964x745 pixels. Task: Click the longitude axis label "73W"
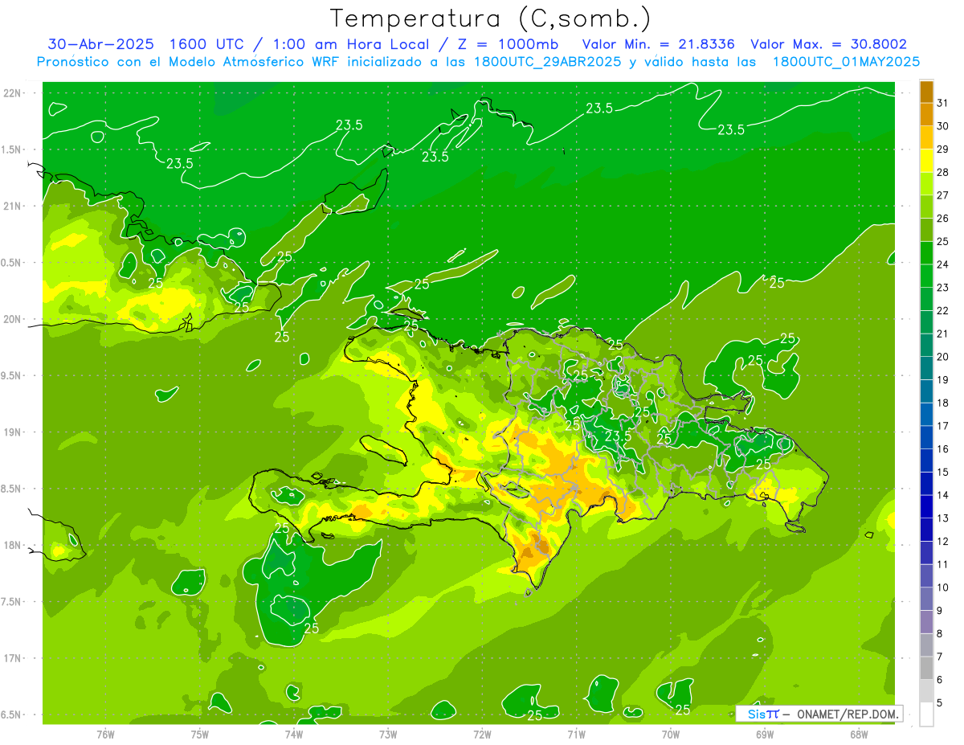pos(388,734)
